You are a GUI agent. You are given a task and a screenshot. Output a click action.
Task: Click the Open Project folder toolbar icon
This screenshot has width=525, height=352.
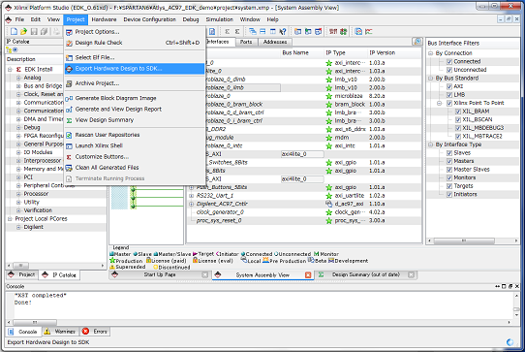[x=23, y=31]
